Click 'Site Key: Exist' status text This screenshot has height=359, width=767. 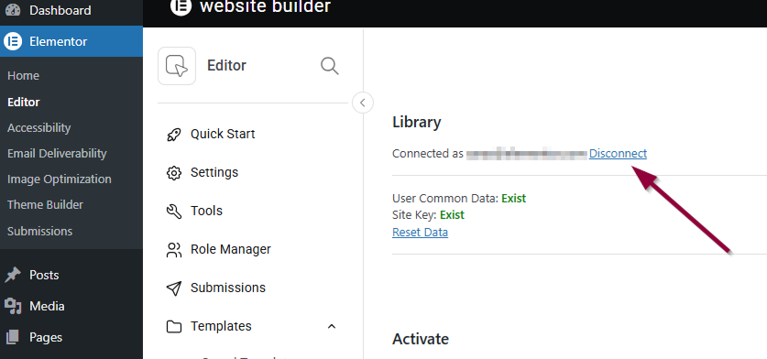click(428, 214)
